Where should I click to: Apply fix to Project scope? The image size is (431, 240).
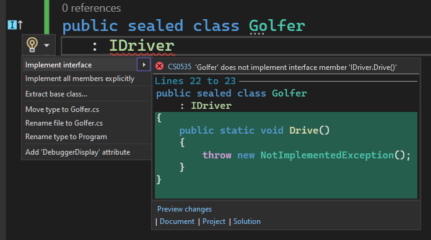pyautogui.click(x=214, y=221)
